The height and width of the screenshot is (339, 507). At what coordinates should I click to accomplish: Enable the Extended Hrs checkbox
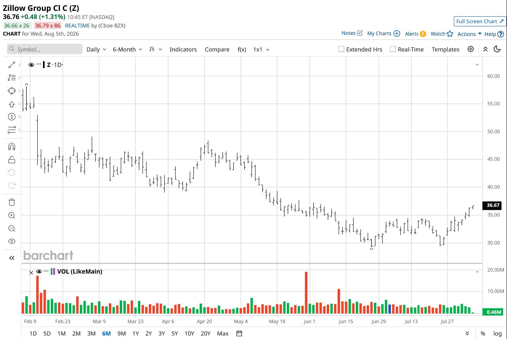(x=341, y=49)
